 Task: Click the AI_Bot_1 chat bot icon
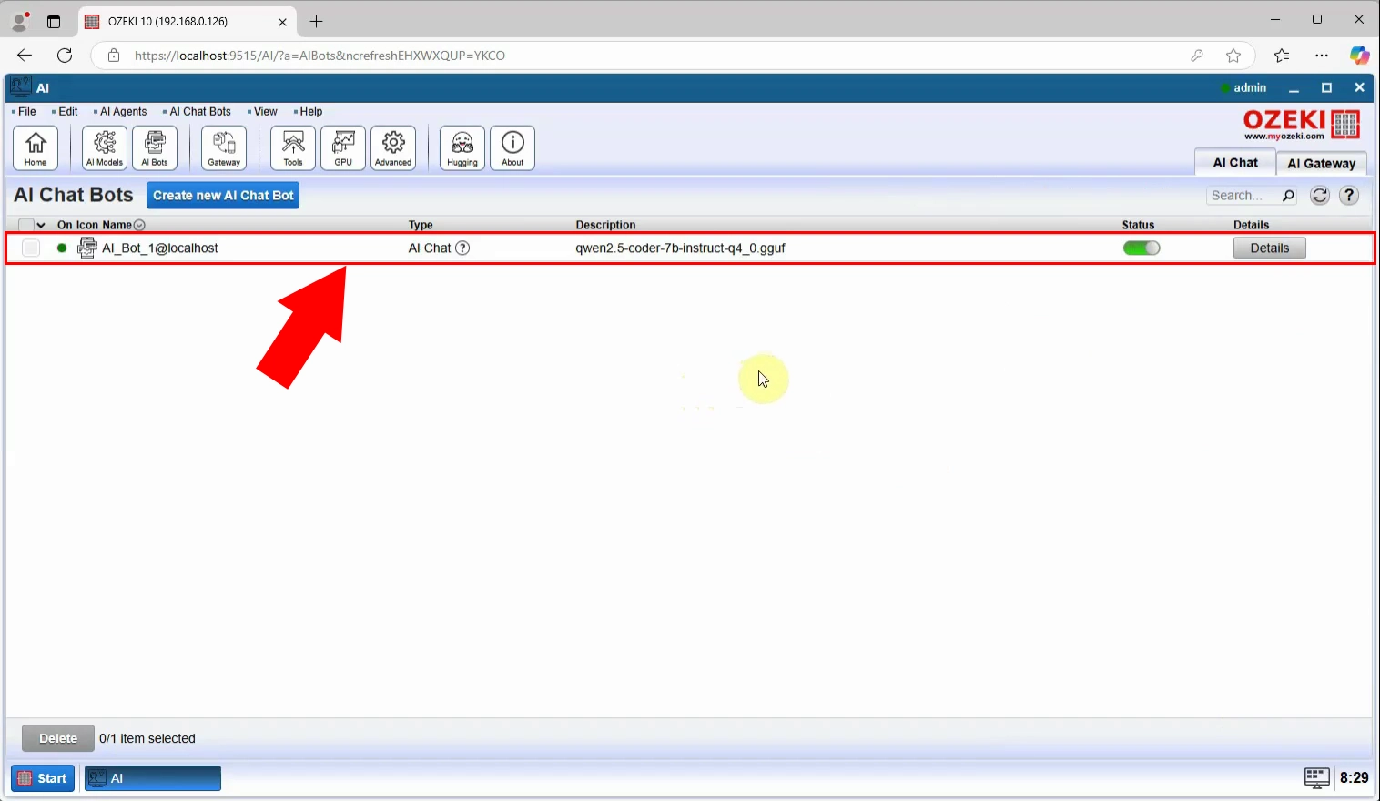pos(87,248)
